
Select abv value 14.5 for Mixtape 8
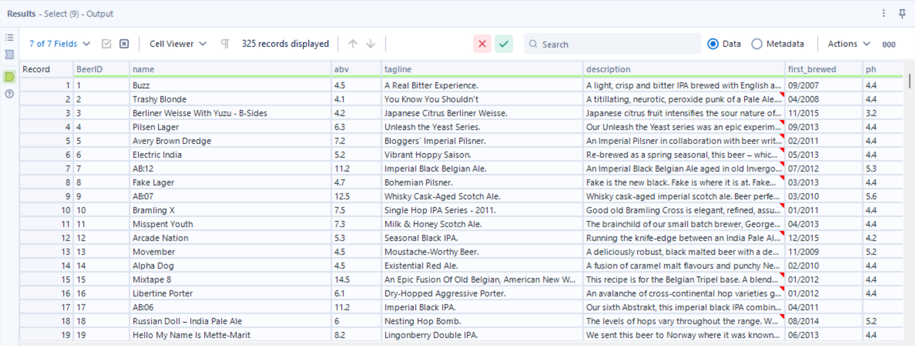356,280
